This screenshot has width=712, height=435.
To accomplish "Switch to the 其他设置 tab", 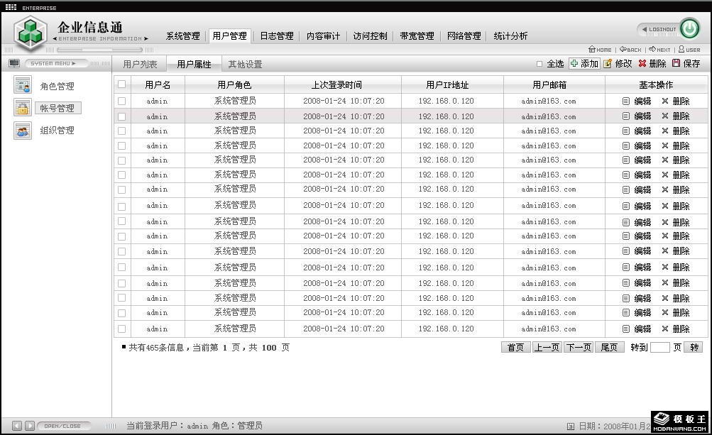I will click(245, 64).
